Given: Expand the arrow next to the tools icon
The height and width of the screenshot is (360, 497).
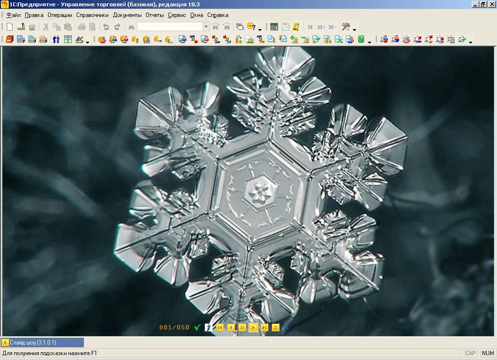Looking at the screenshot, I should pyautogui.click(x=354, y=30).
